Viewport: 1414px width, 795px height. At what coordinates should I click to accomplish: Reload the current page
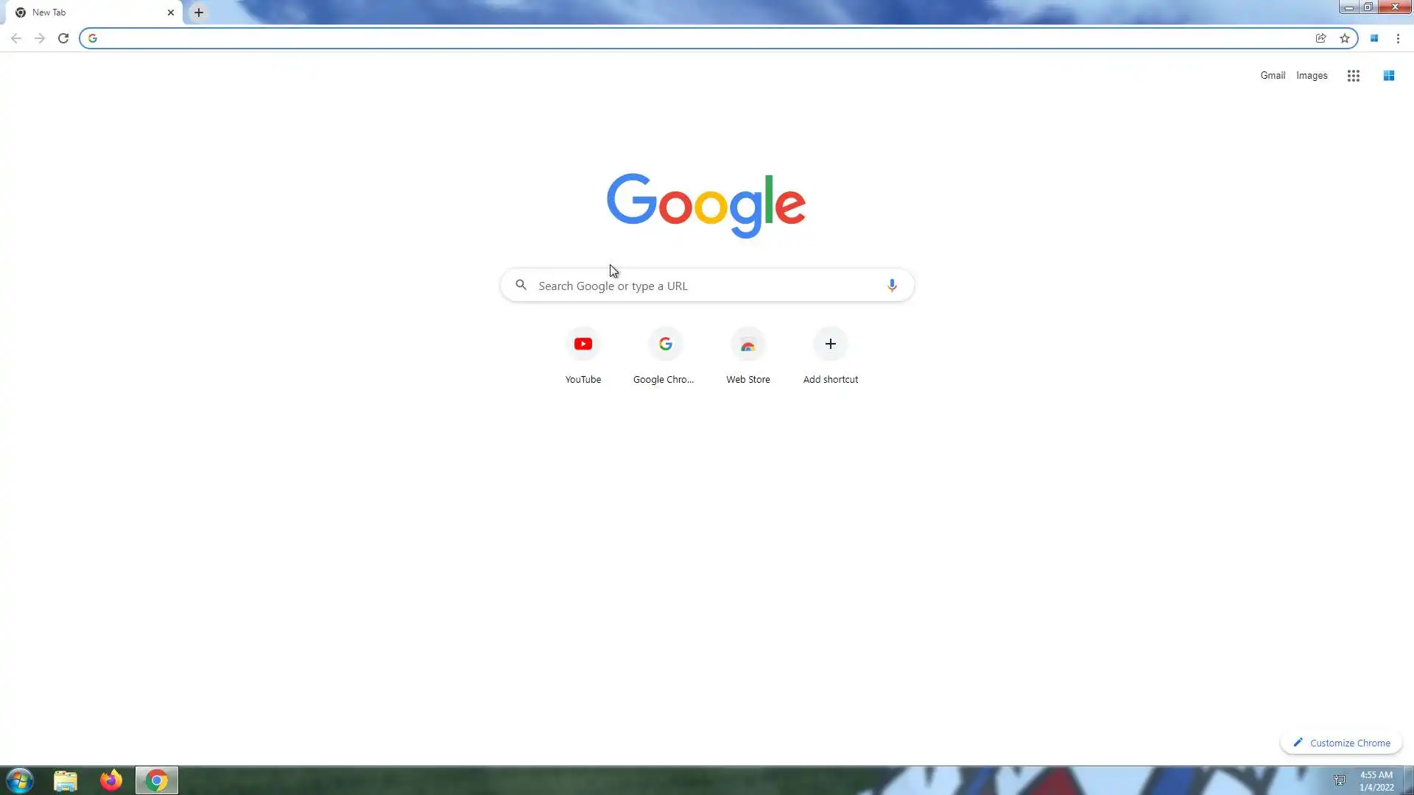pos(63,38)
